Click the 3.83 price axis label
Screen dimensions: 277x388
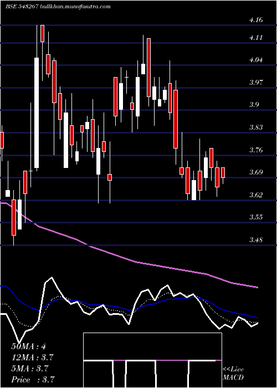256,127
